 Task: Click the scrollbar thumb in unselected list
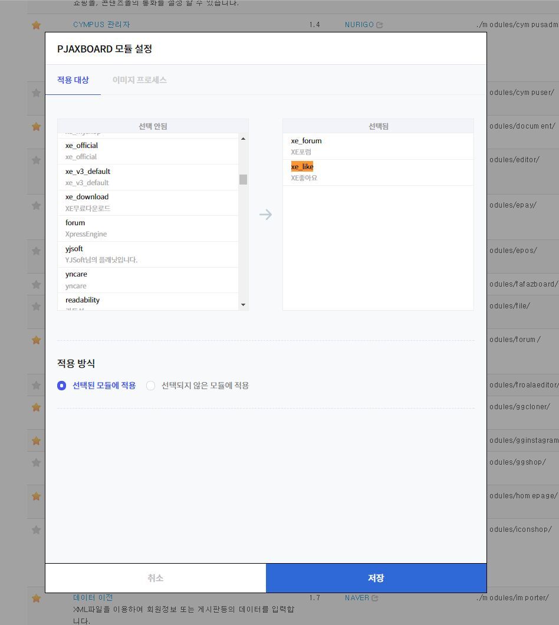tap(243, 179)
